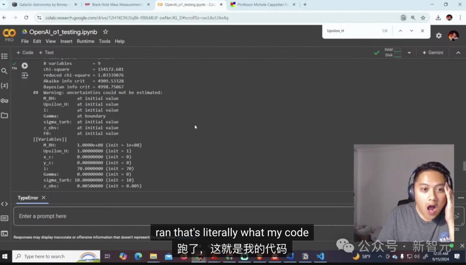This screenshot has height=265, width=466.
Task: Open the variables {x} panel
Action: (4, 85)
